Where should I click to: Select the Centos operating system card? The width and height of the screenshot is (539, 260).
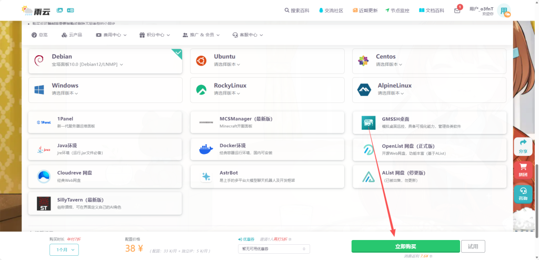(x=428, y=60)
